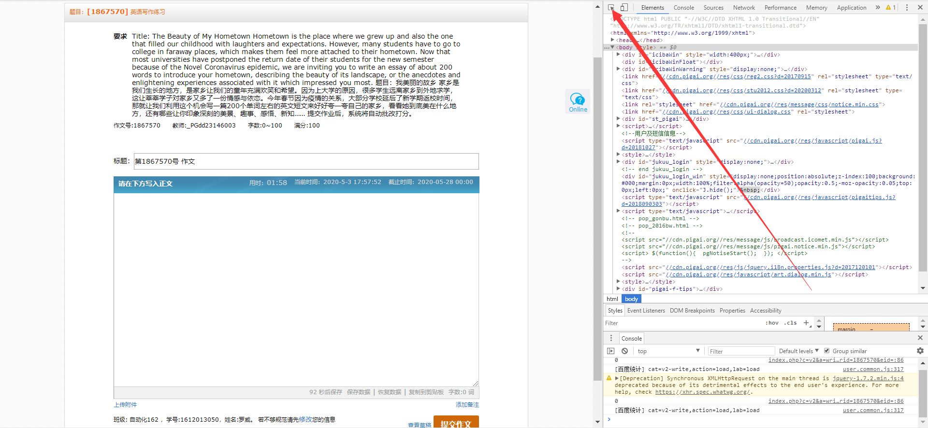The height and width of the screenshot is (428, 928).
Task: Select the Styles sidebar tab
Action: coord(615,311)
